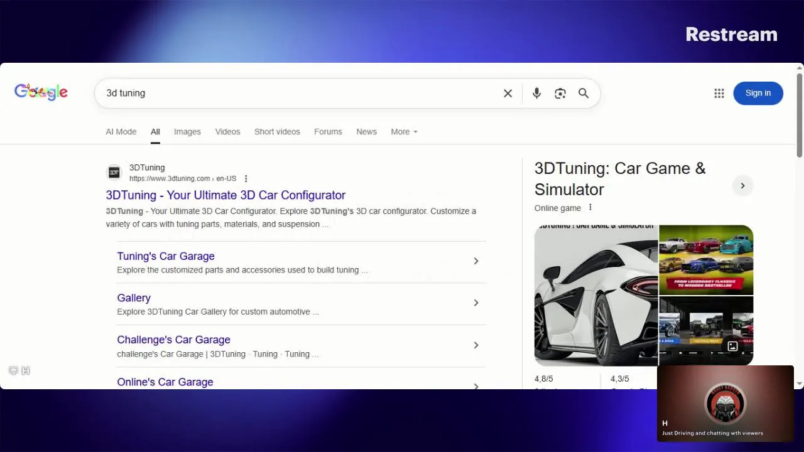Screen dimensions: 804x452
Task: Open the Gallery sitelink
Action: [x=134, y=298]
